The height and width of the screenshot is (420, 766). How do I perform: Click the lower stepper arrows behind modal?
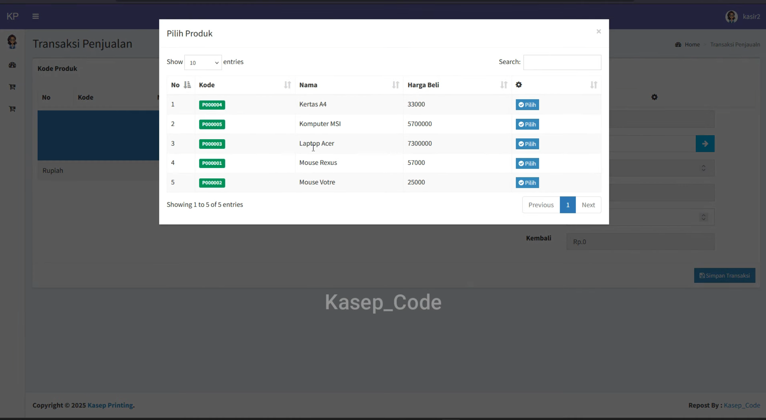point(703,217)
